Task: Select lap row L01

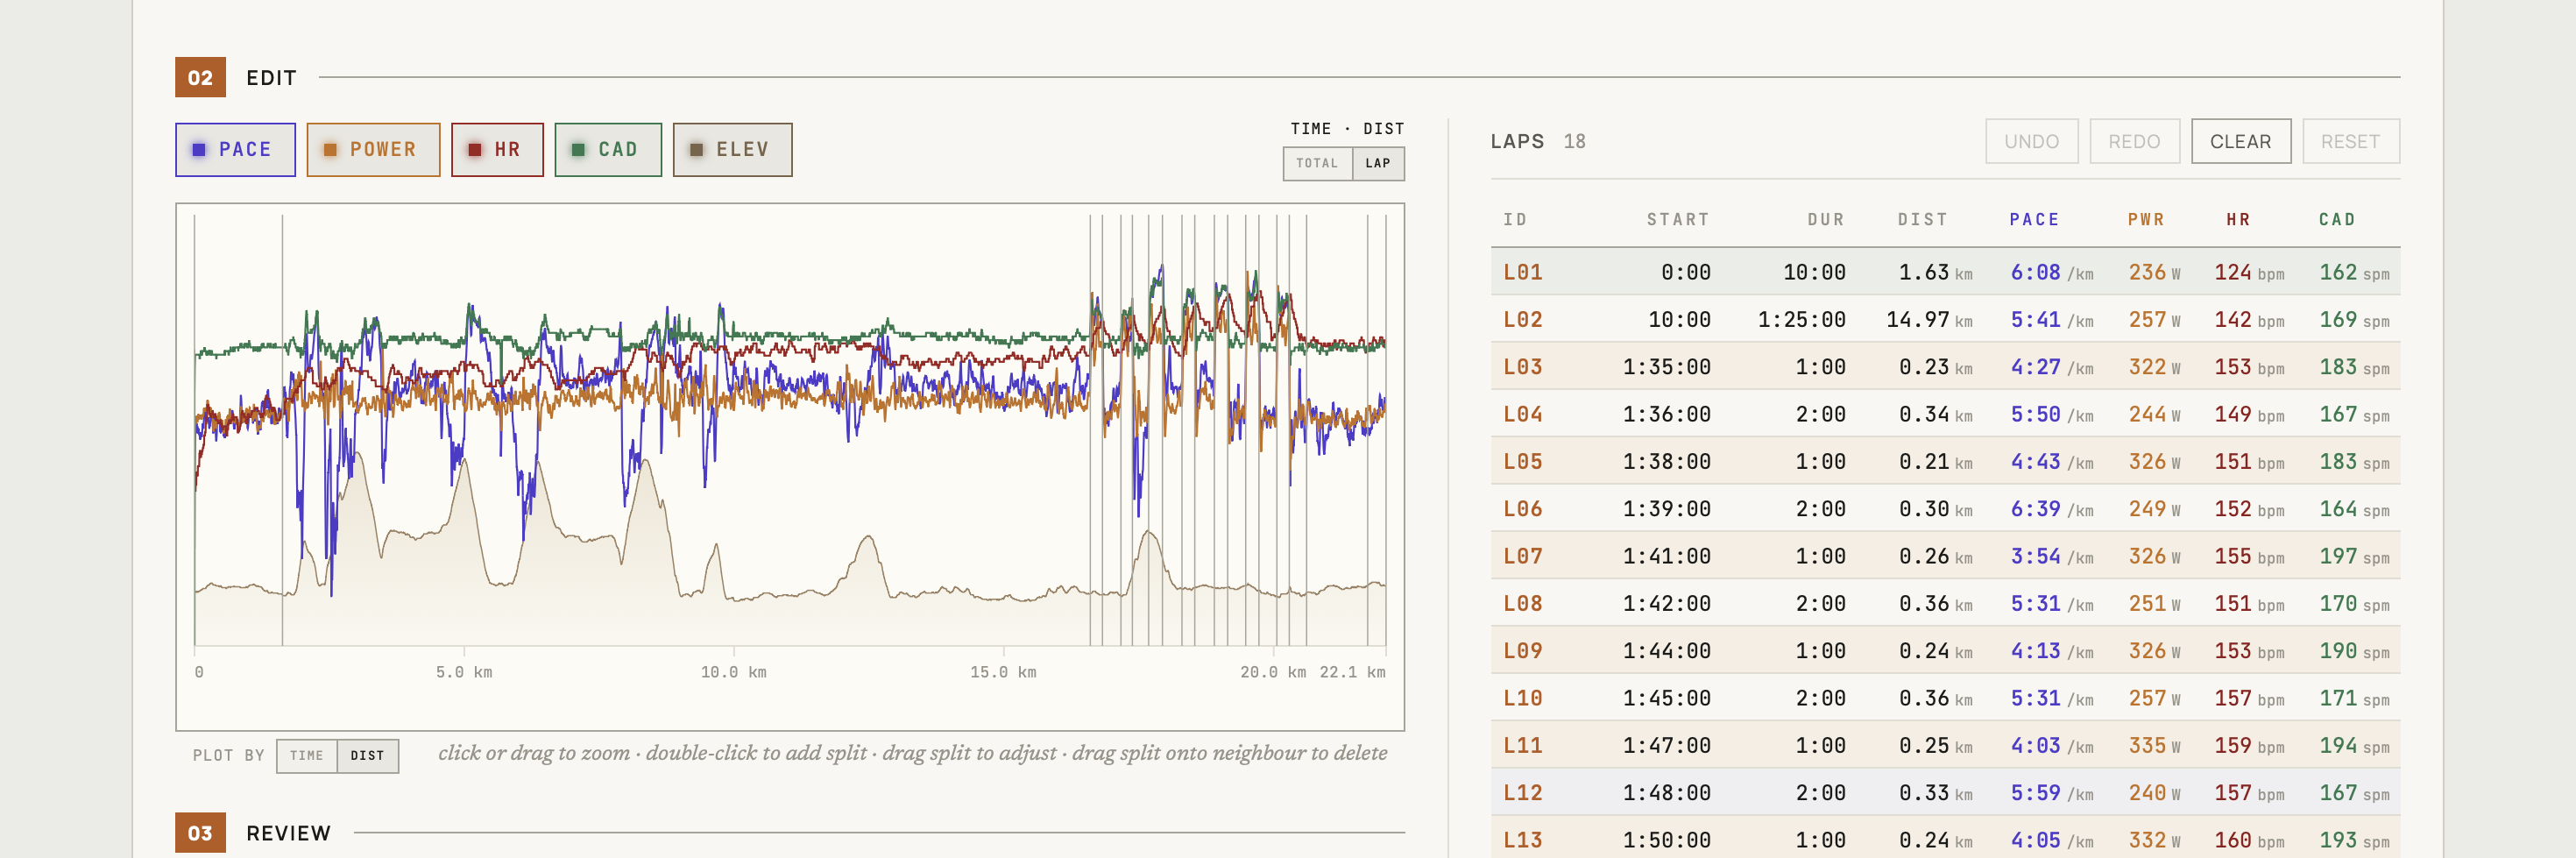Action: [1945, 272]
